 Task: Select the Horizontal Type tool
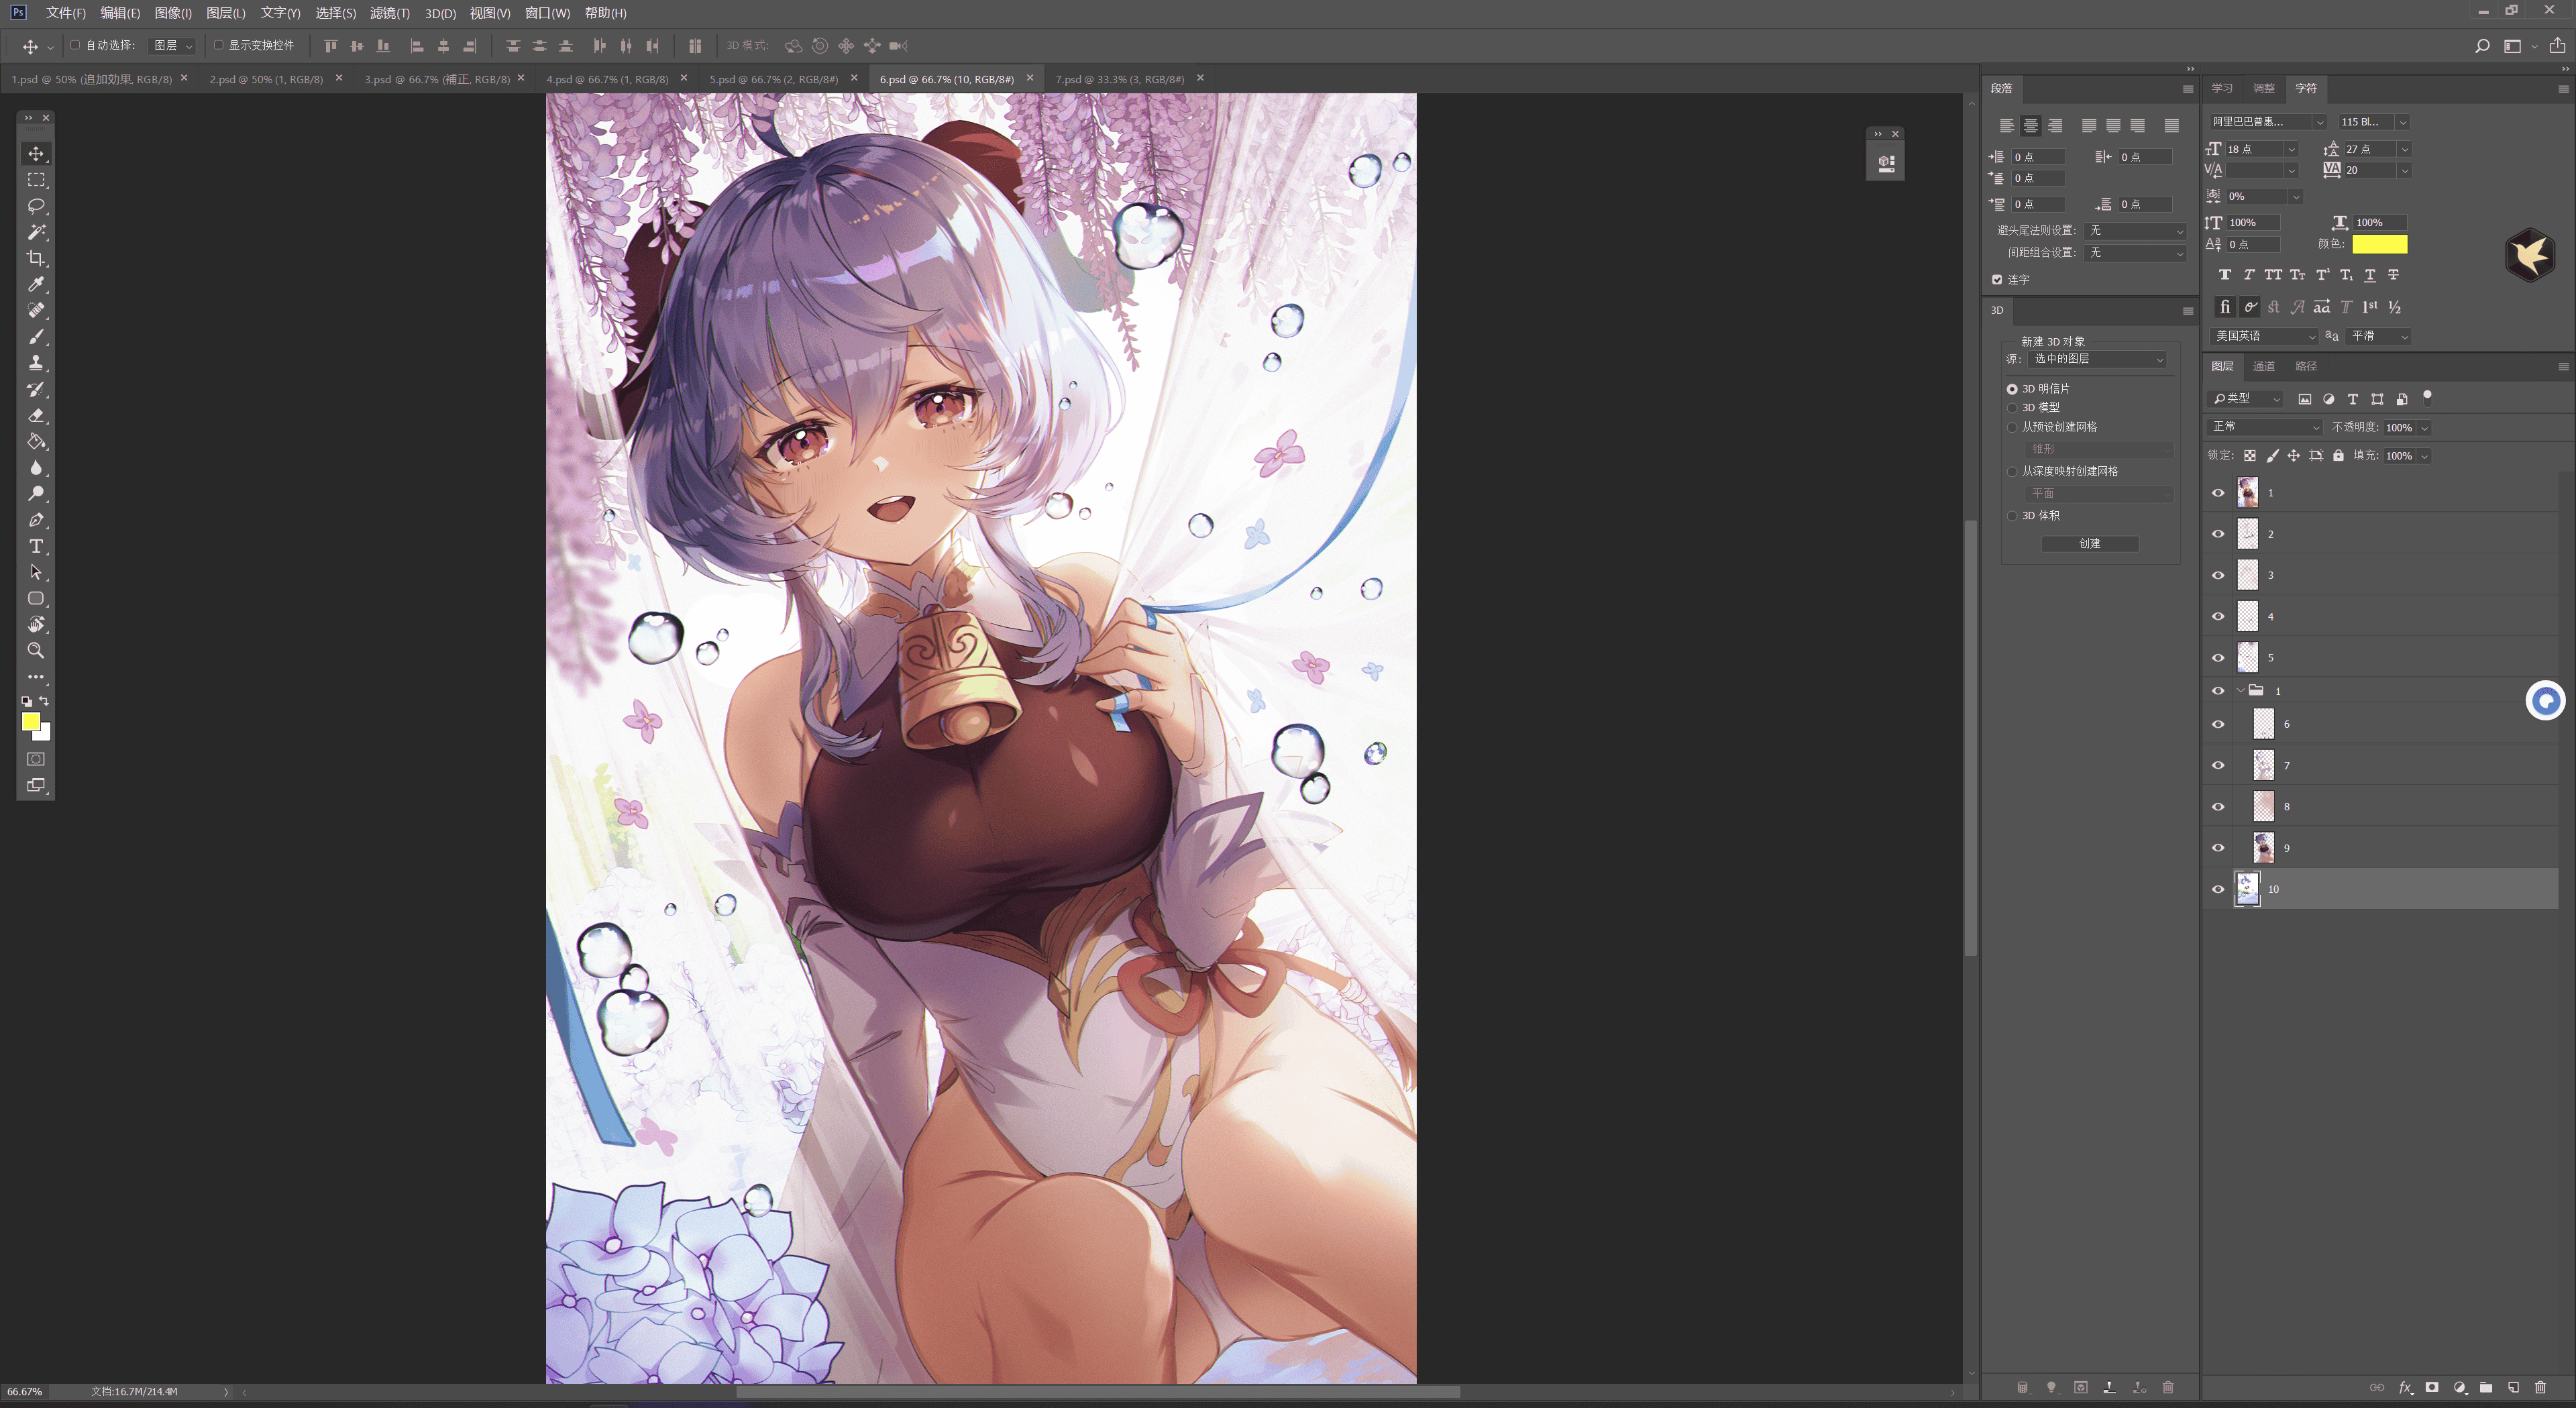click(x=36, y=546)
